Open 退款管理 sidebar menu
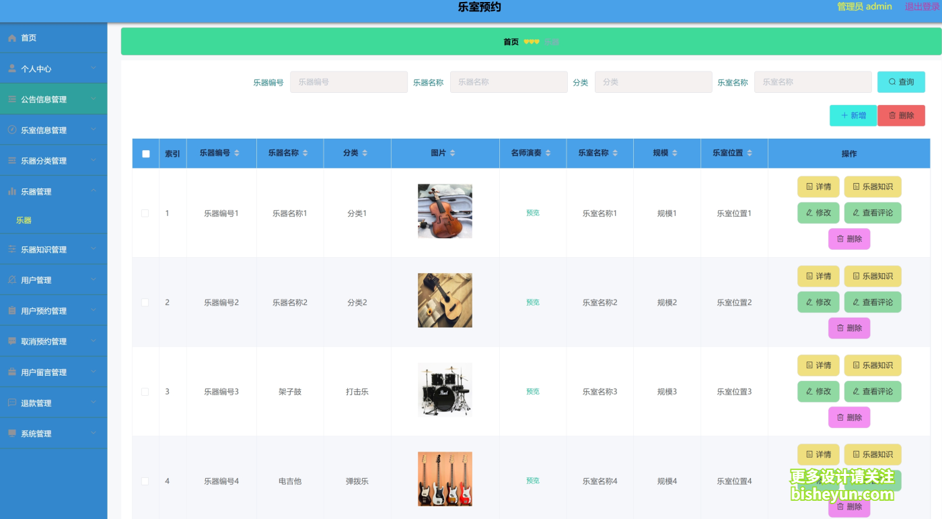The height and width of the screenshot is (519, 942). [x=54, y=403]
